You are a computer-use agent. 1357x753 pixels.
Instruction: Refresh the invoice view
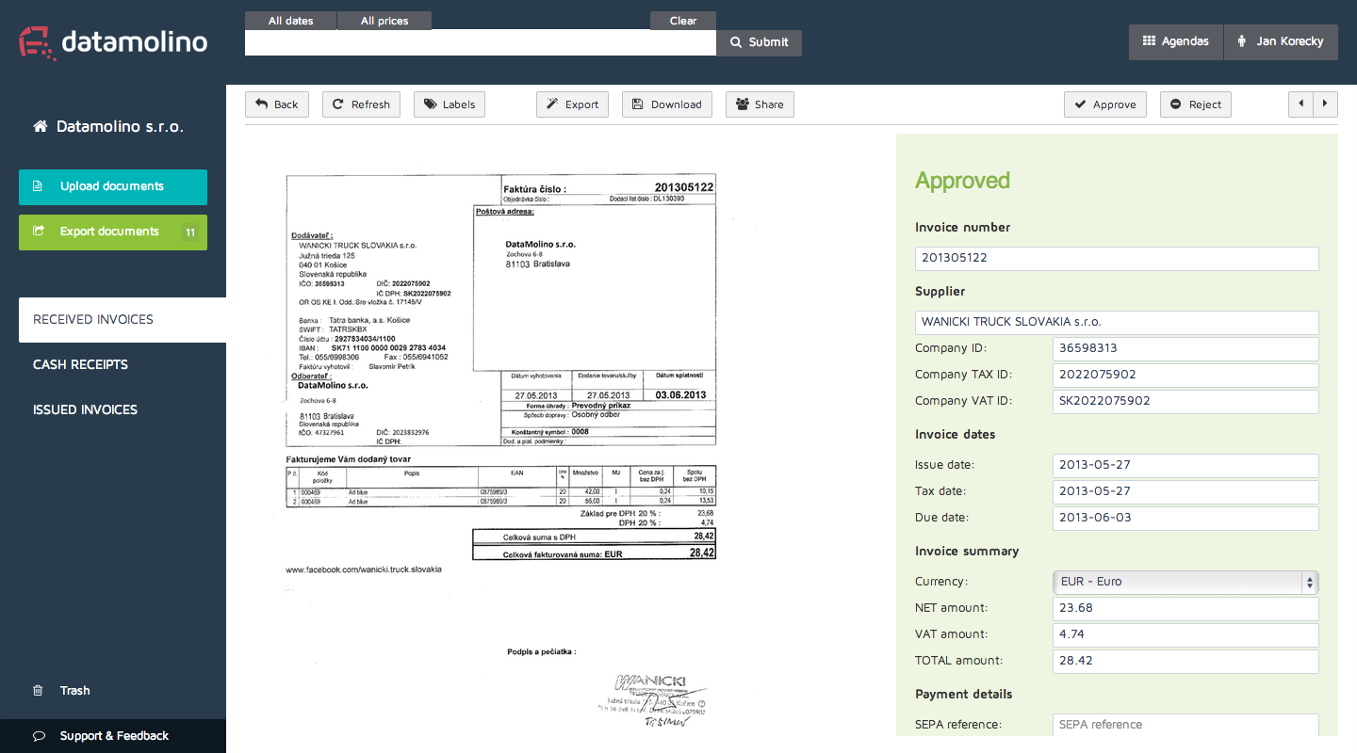pos(361,104)
